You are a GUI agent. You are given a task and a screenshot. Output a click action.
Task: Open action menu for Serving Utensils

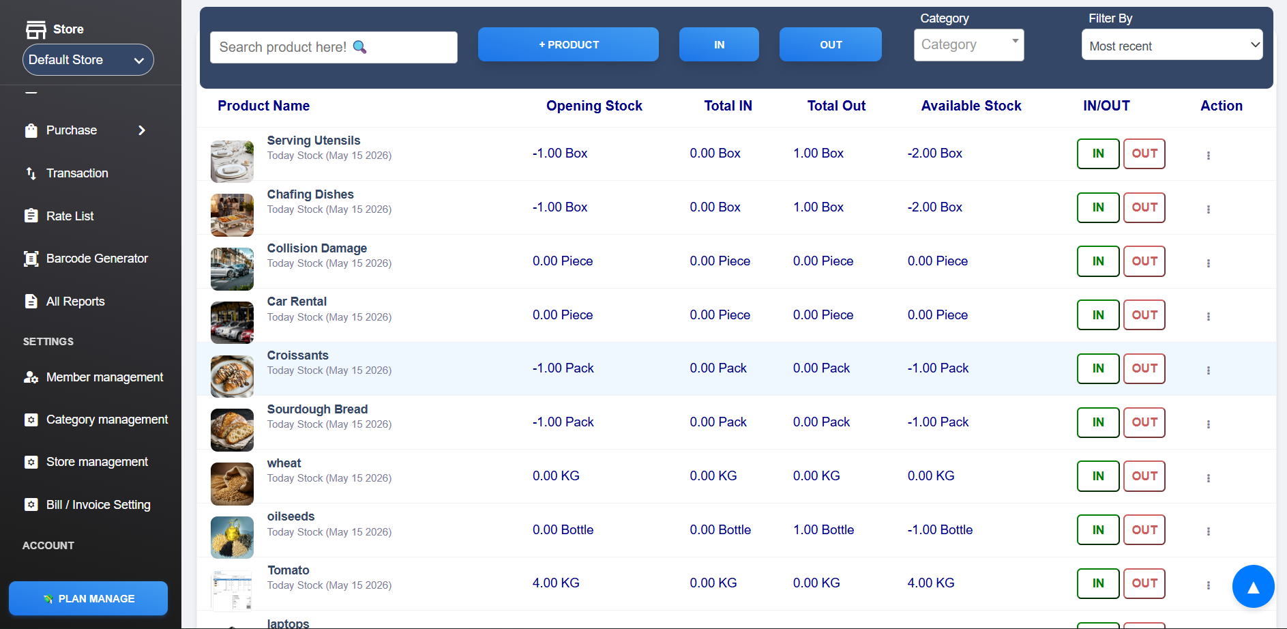pyautogui.click(x=1208, y=156)
